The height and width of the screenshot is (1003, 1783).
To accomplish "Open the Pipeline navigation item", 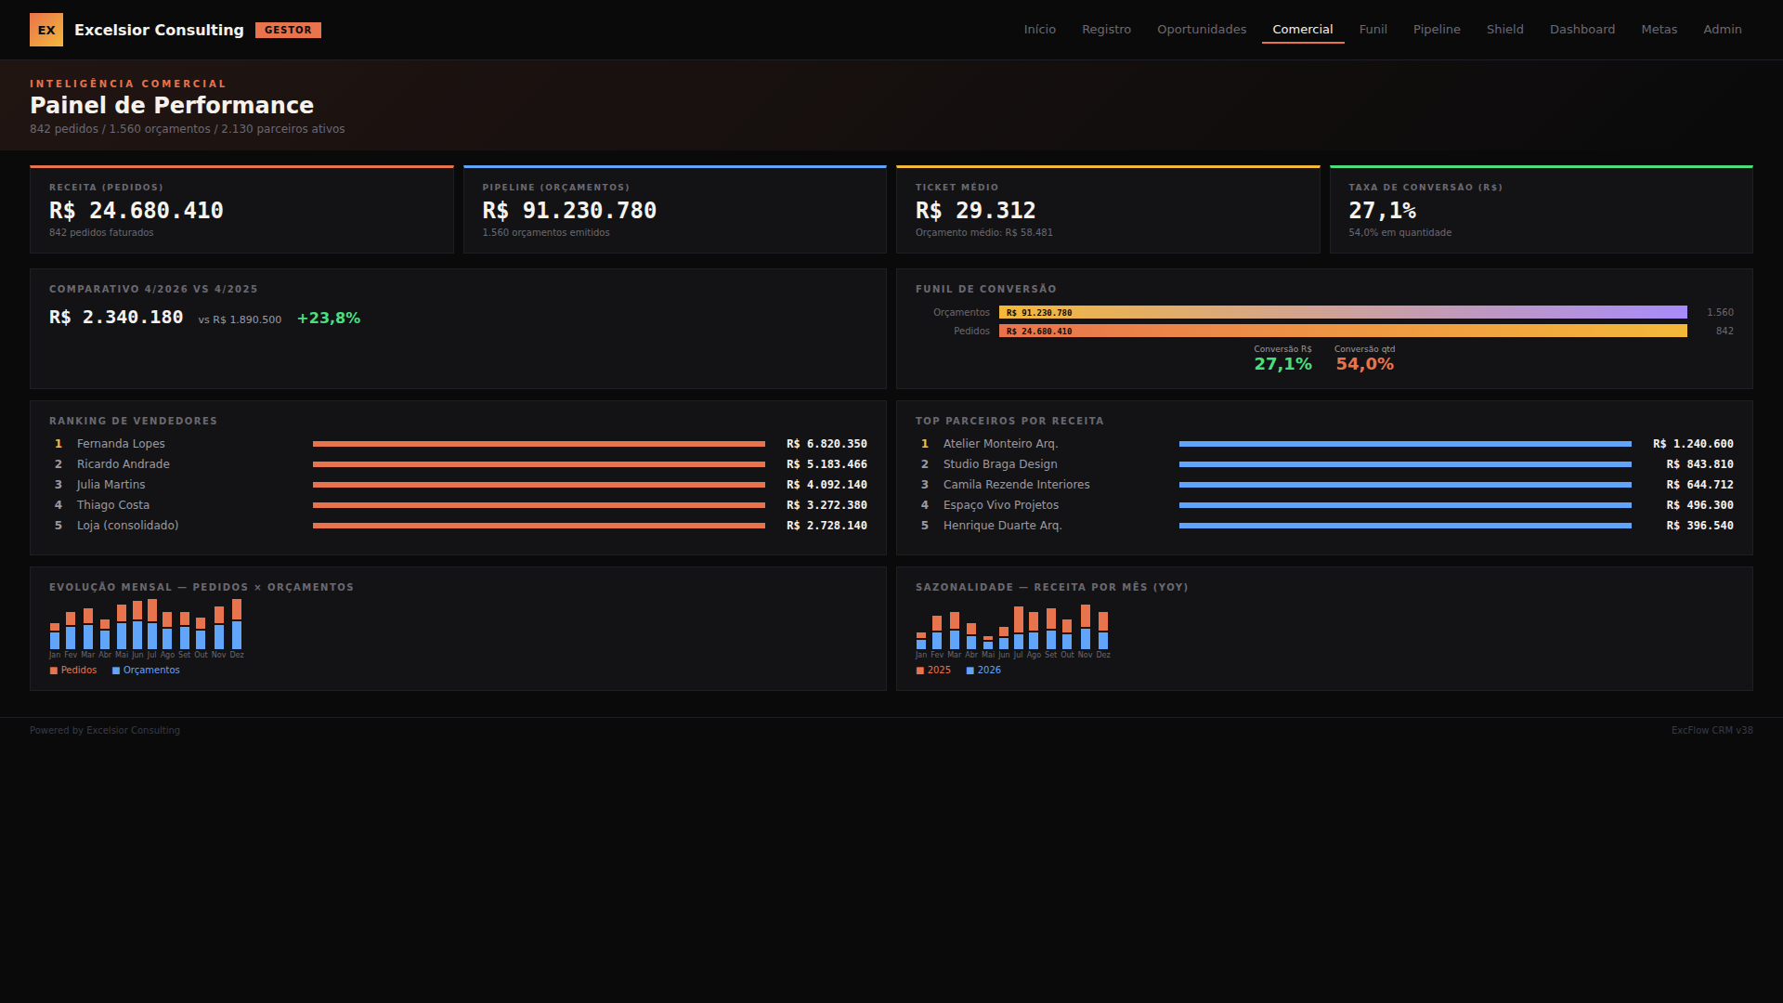I will 1437,30.
